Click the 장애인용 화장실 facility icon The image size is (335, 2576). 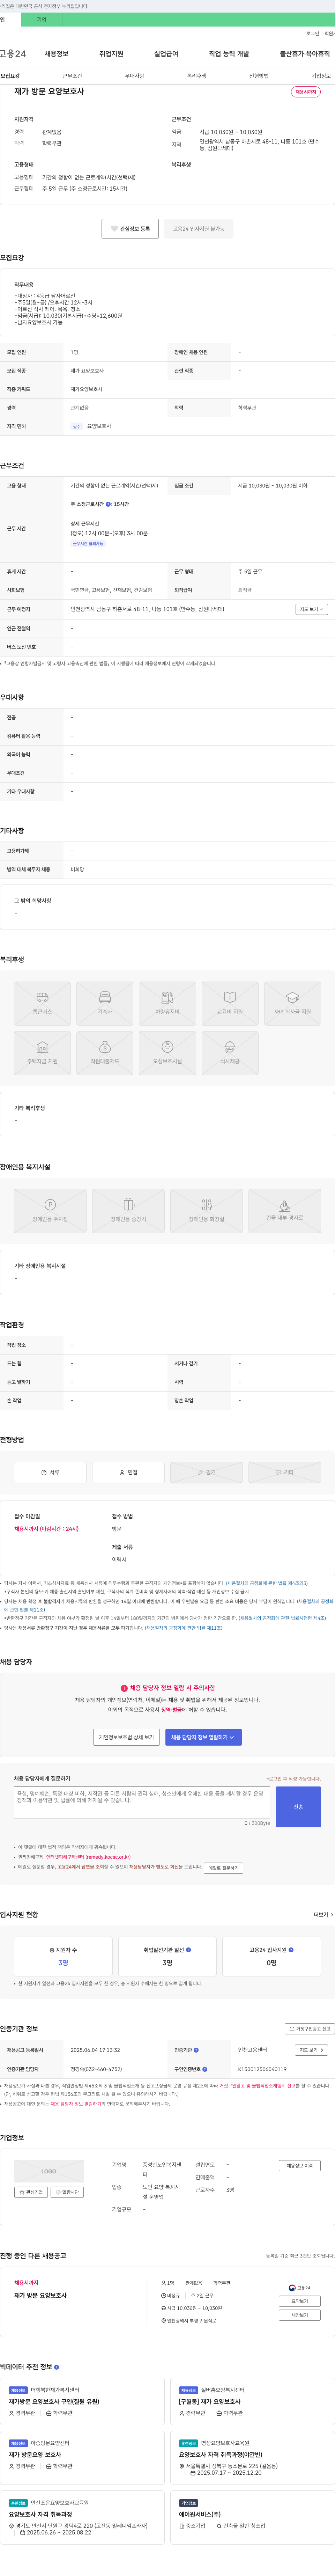(206, 1211)
